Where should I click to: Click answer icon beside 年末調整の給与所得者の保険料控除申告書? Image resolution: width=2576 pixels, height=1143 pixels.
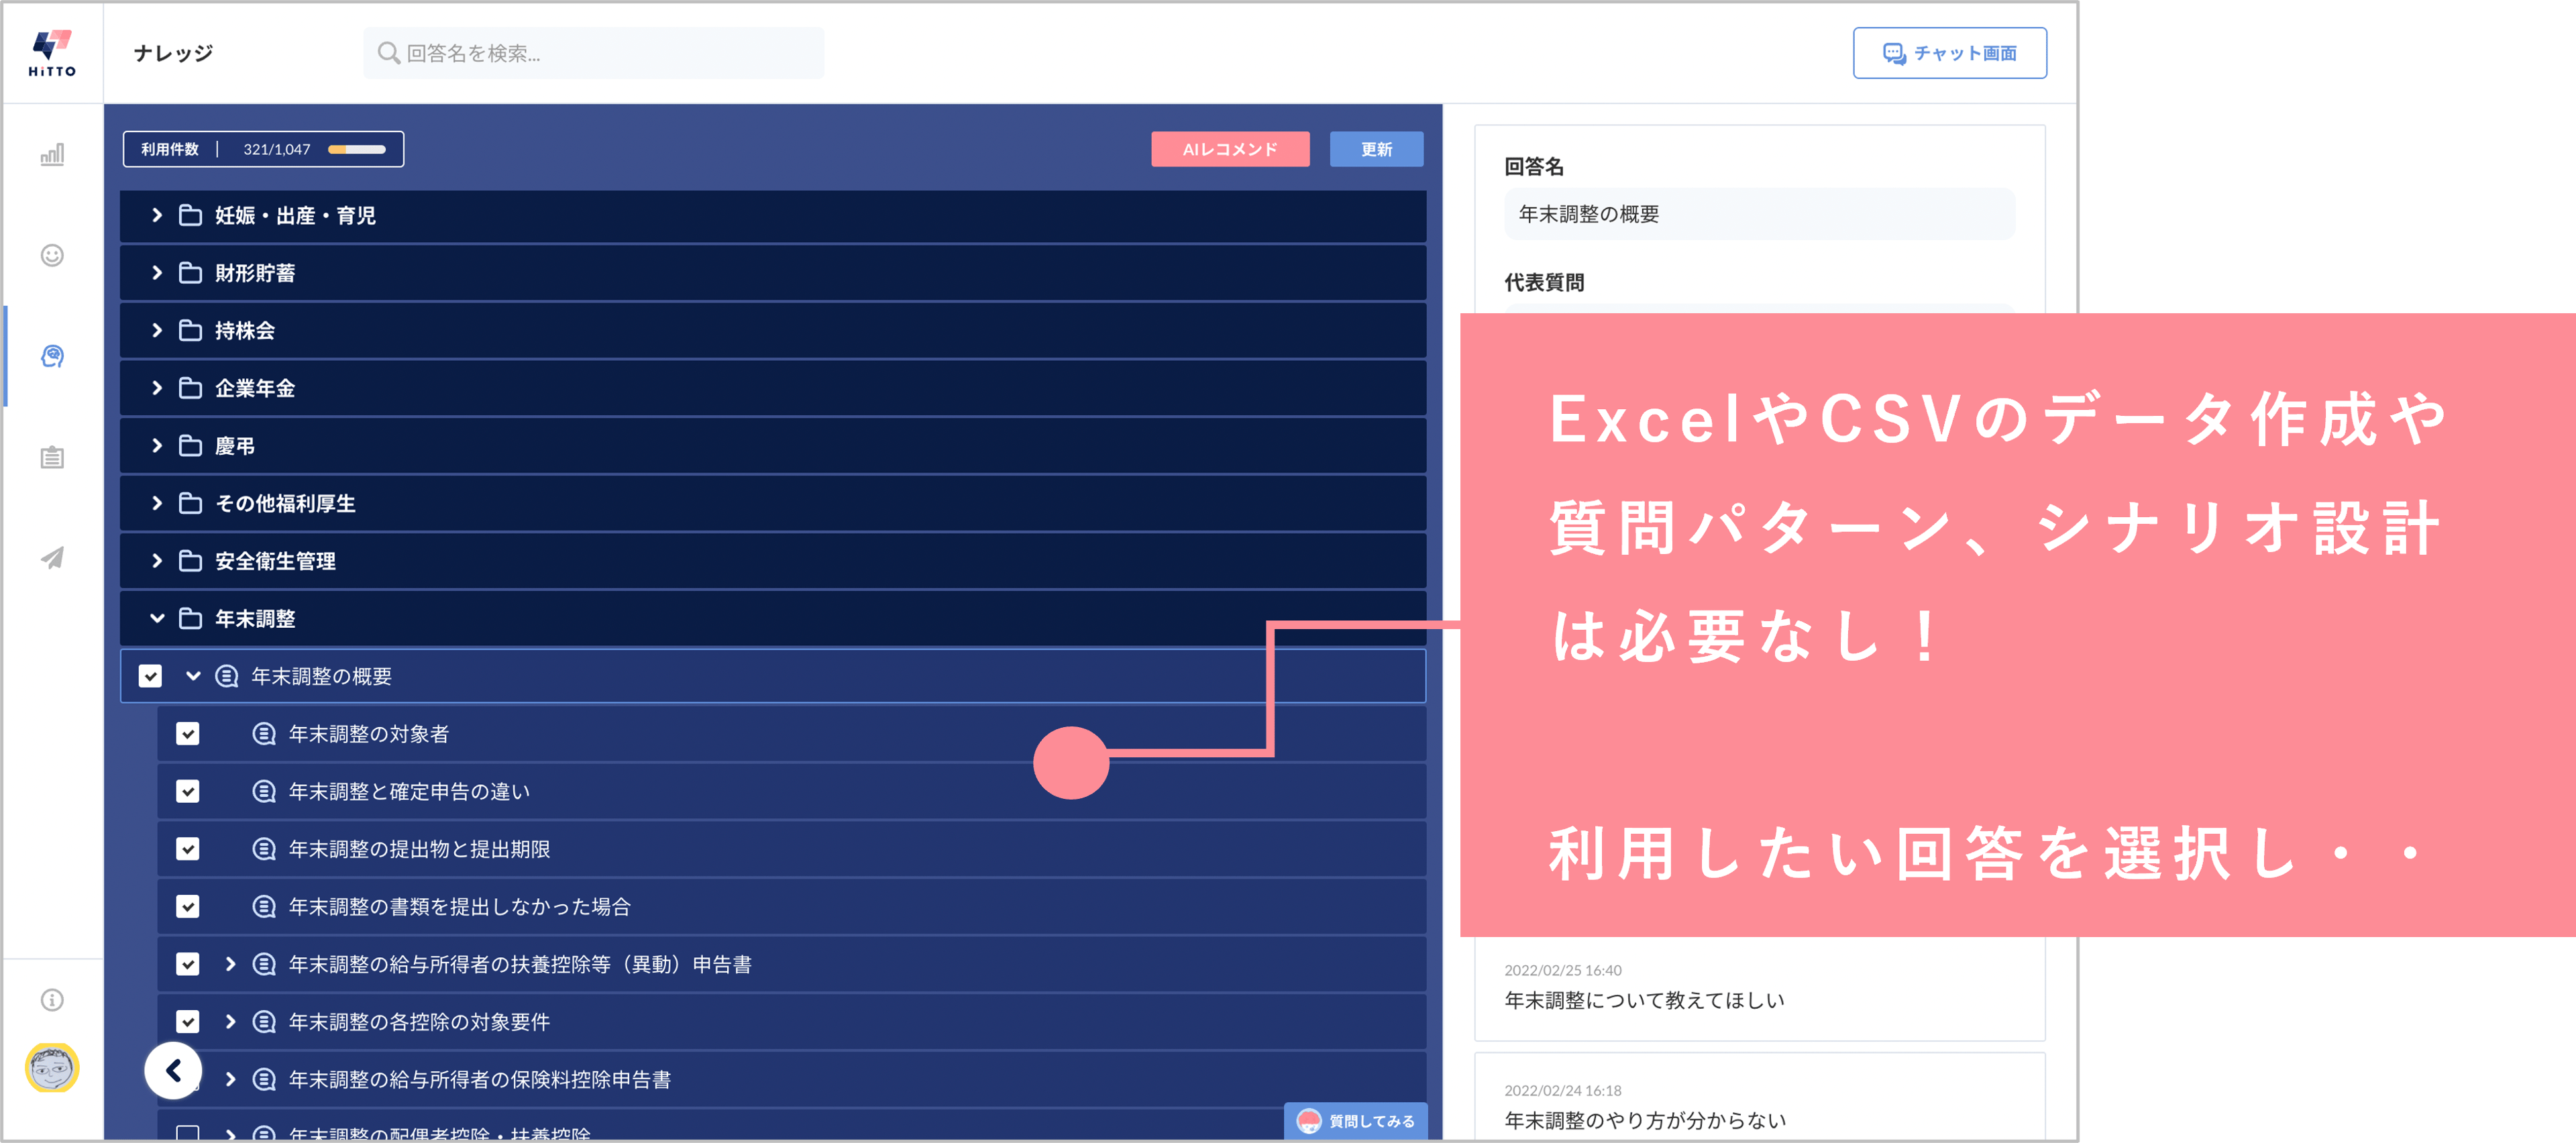(264, 1079)
